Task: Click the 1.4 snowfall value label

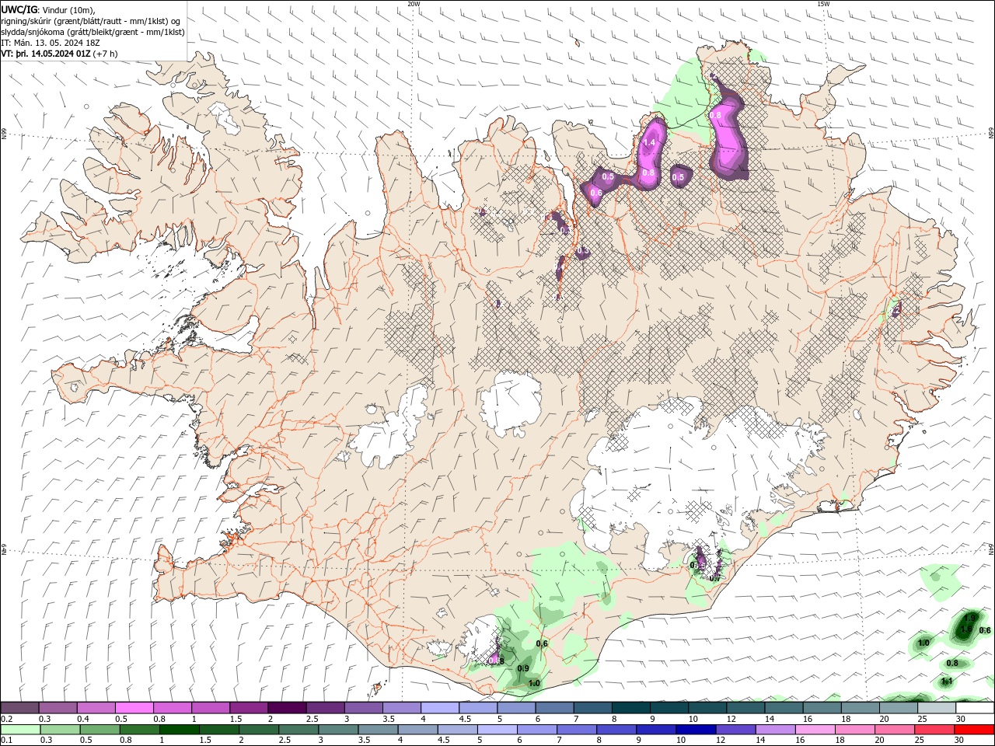Action: click(x=650, y=143)
